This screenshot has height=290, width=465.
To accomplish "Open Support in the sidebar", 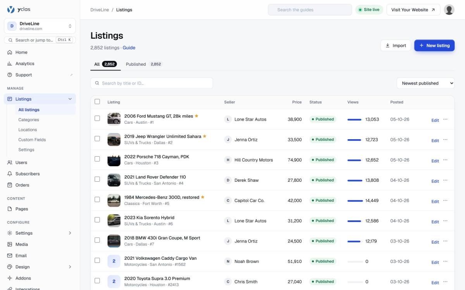I will click(40, 75).
